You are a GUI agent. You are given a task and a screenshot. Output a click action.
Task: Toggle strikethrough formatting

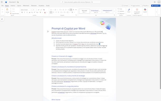[30, 12]
